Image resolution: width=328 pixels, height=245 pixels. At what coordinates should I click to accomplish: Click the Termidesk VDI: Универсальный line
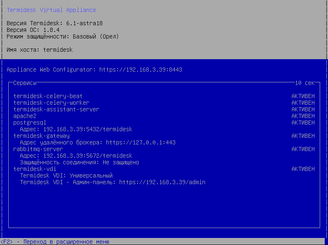[x=66, y=175]
